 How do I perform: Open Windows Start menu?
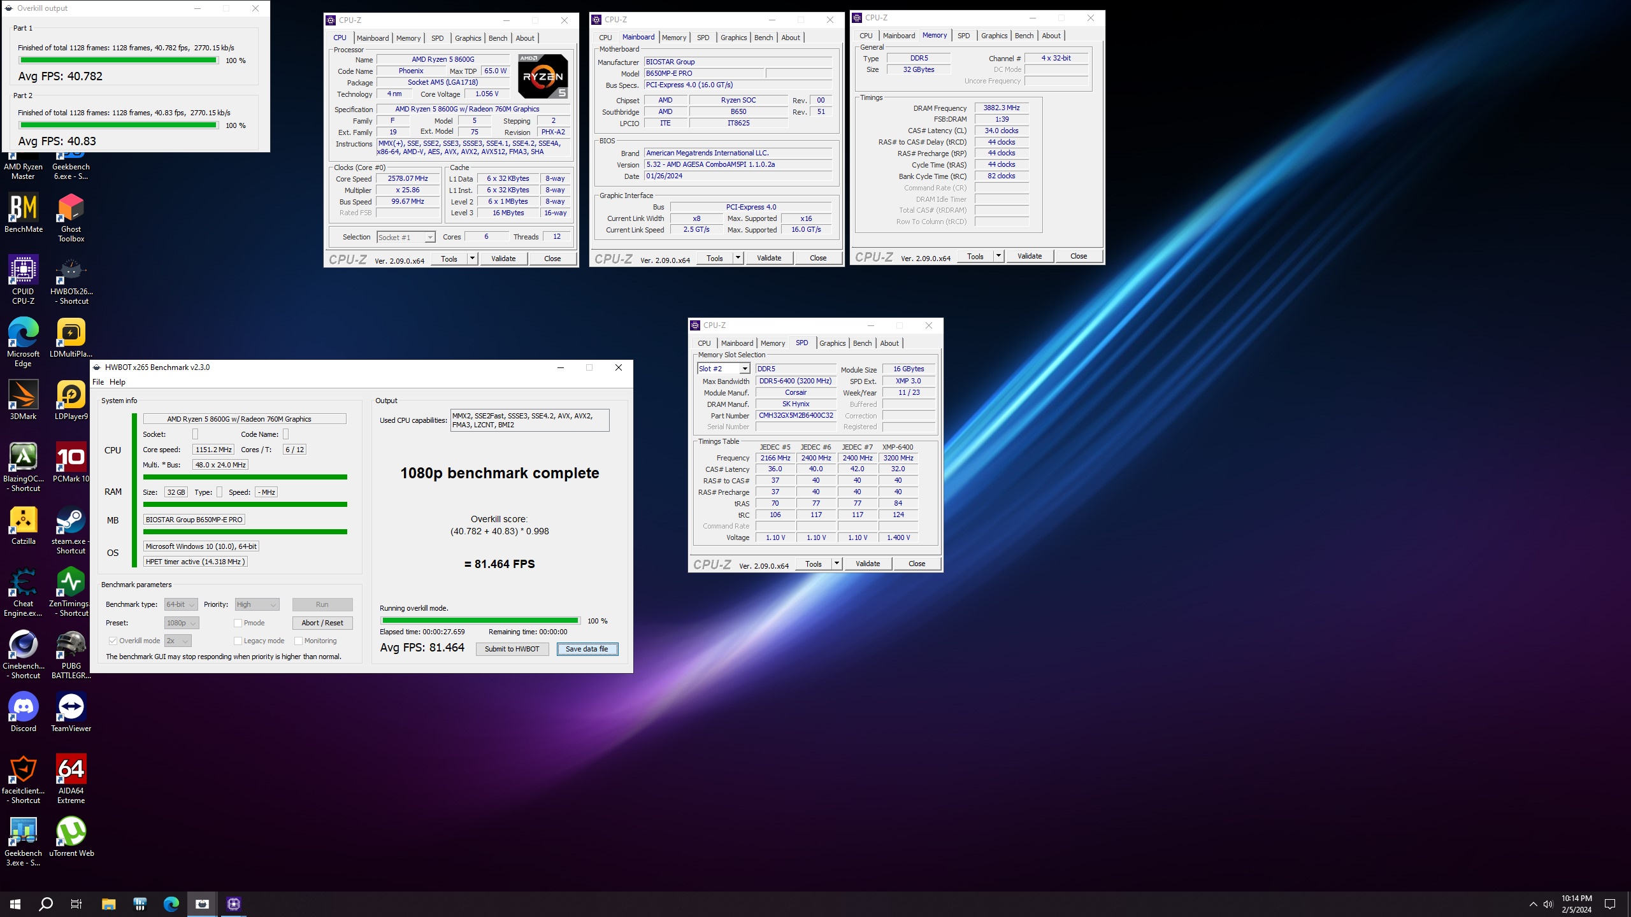point(15,904)
